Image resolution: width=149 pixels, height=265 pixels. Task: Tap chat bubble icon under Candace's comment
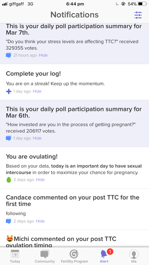[9, 221]
